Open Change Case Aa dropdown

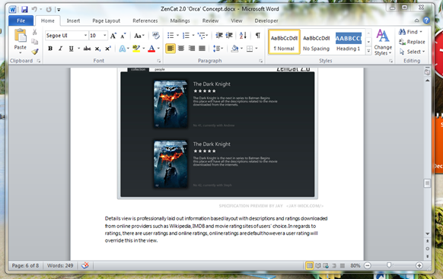coord(139,36)
